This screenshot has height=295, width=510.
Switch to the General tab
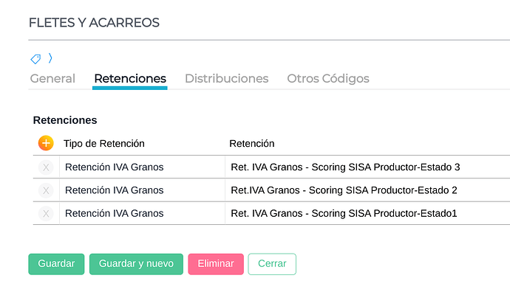tap(52, 78)
